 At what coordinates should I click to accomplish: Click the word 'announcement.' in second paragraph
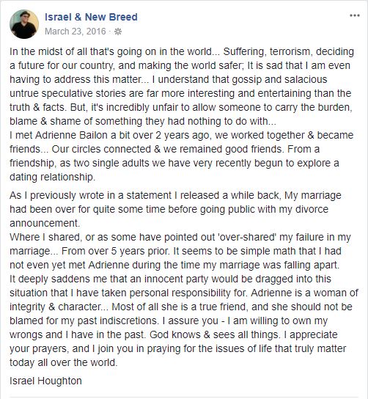(45, 223)
